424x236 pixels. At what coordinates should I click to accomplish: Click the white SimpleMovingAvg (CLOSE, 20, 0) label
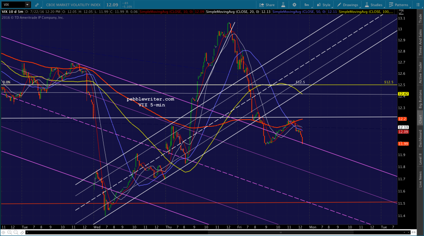pos(233,12)
